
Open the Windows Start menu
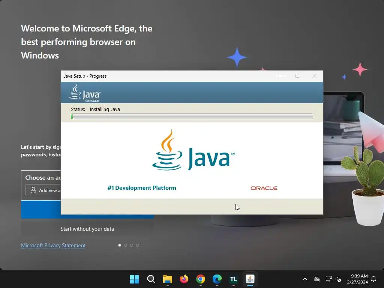pos(134,279)
